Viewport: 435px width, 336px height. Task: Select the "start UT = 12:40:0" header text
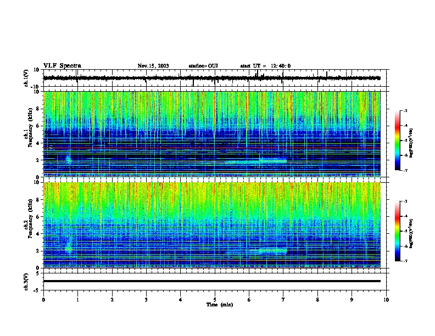[x=265, y=66]
